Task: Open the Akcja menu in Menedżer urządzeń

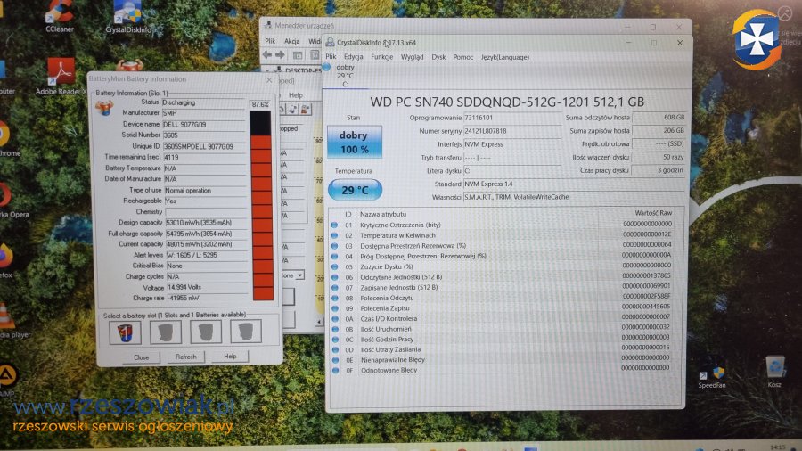Action: [x=291, y=41]
